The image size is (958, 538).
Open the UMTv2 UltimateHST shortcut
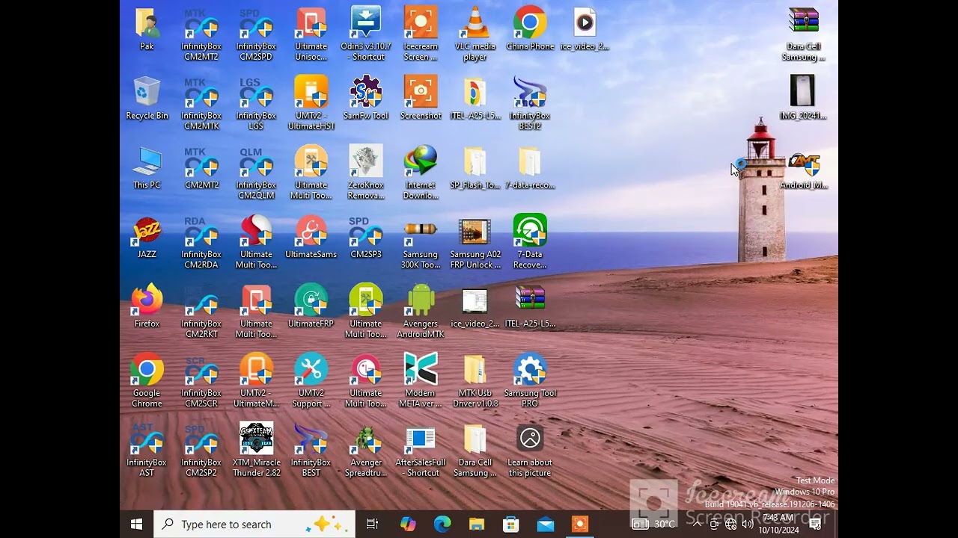(x=311, y=93)
